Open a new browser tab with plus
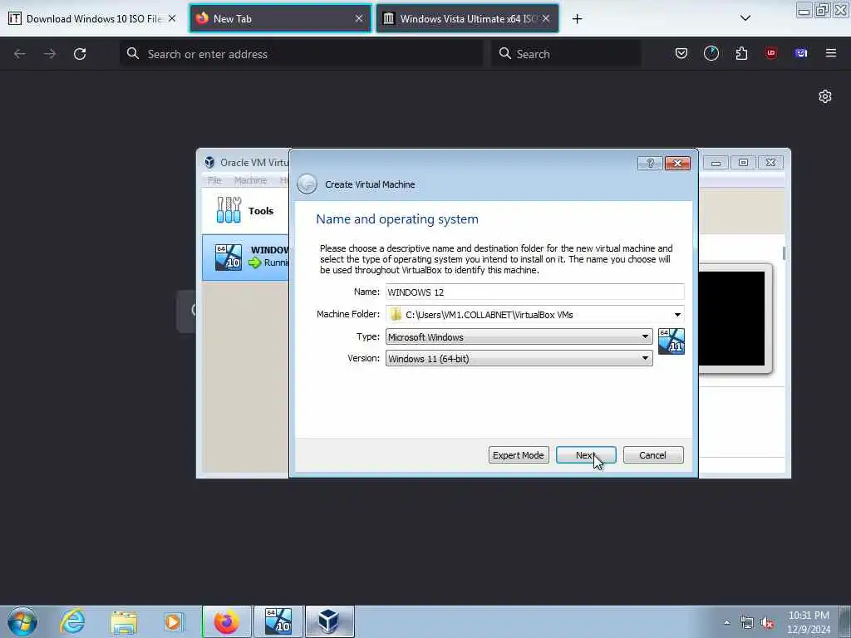 577,19
